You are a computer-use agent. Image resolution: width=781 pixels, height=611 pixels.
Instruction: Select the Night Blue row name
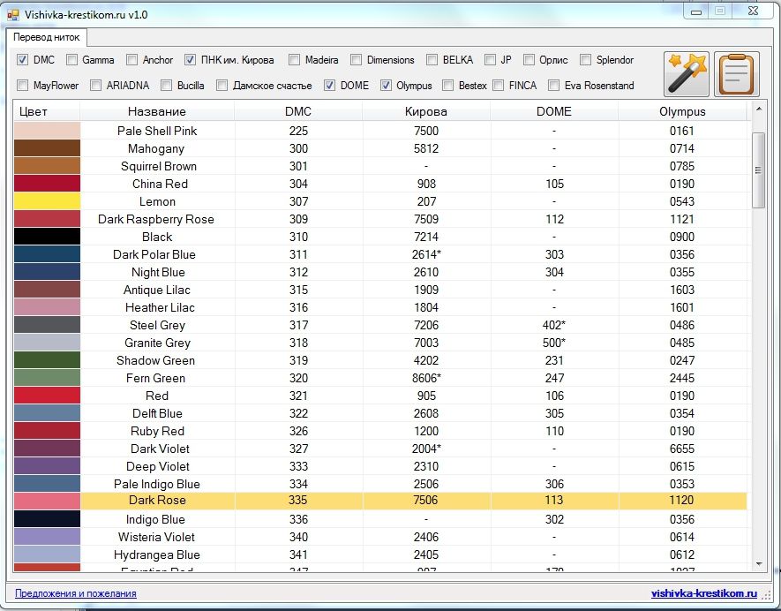point(158,272)
